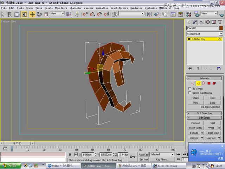The height and width of the screenshot is (169, 225).
Task: Open Layer Manager icon
Action: click(165, 14)
